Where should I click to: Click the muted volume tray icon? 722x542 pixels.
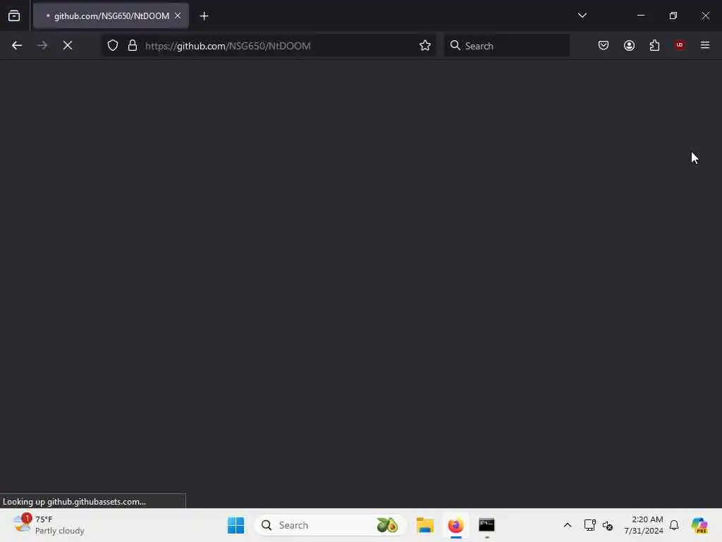(x=607, y=525)
